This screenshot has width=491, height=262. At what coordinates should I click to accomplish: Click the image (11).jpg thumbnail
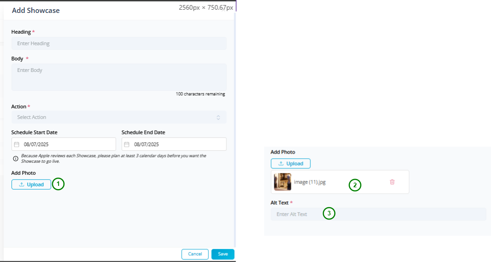tap(283, 182)
